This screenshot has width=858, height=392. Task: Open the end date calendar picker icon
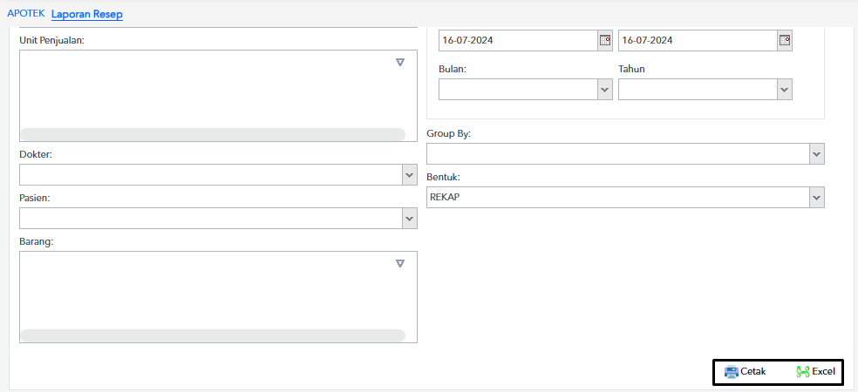point(785,40)
